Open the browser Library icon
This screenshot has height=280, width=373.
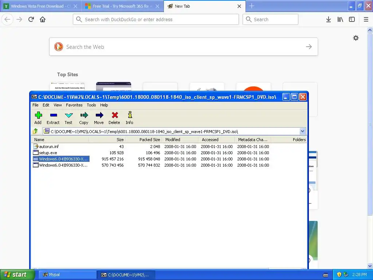pos(340,19)
